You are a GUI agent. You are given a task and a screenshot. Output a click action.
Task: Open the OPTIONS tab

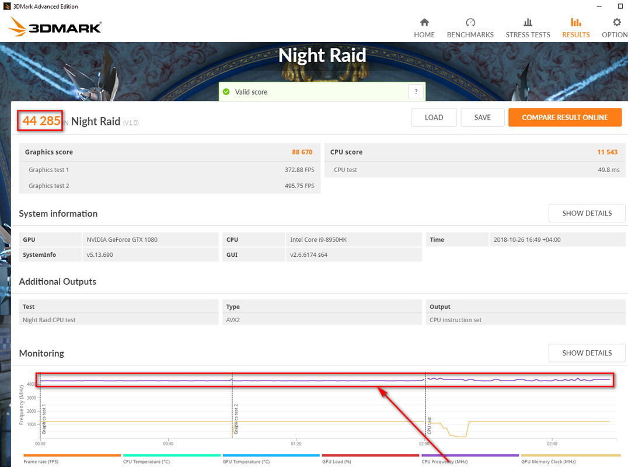pyautogui.click(x=615, y=28)
